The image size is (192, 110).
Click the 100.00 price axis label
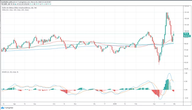coord(186,31)
